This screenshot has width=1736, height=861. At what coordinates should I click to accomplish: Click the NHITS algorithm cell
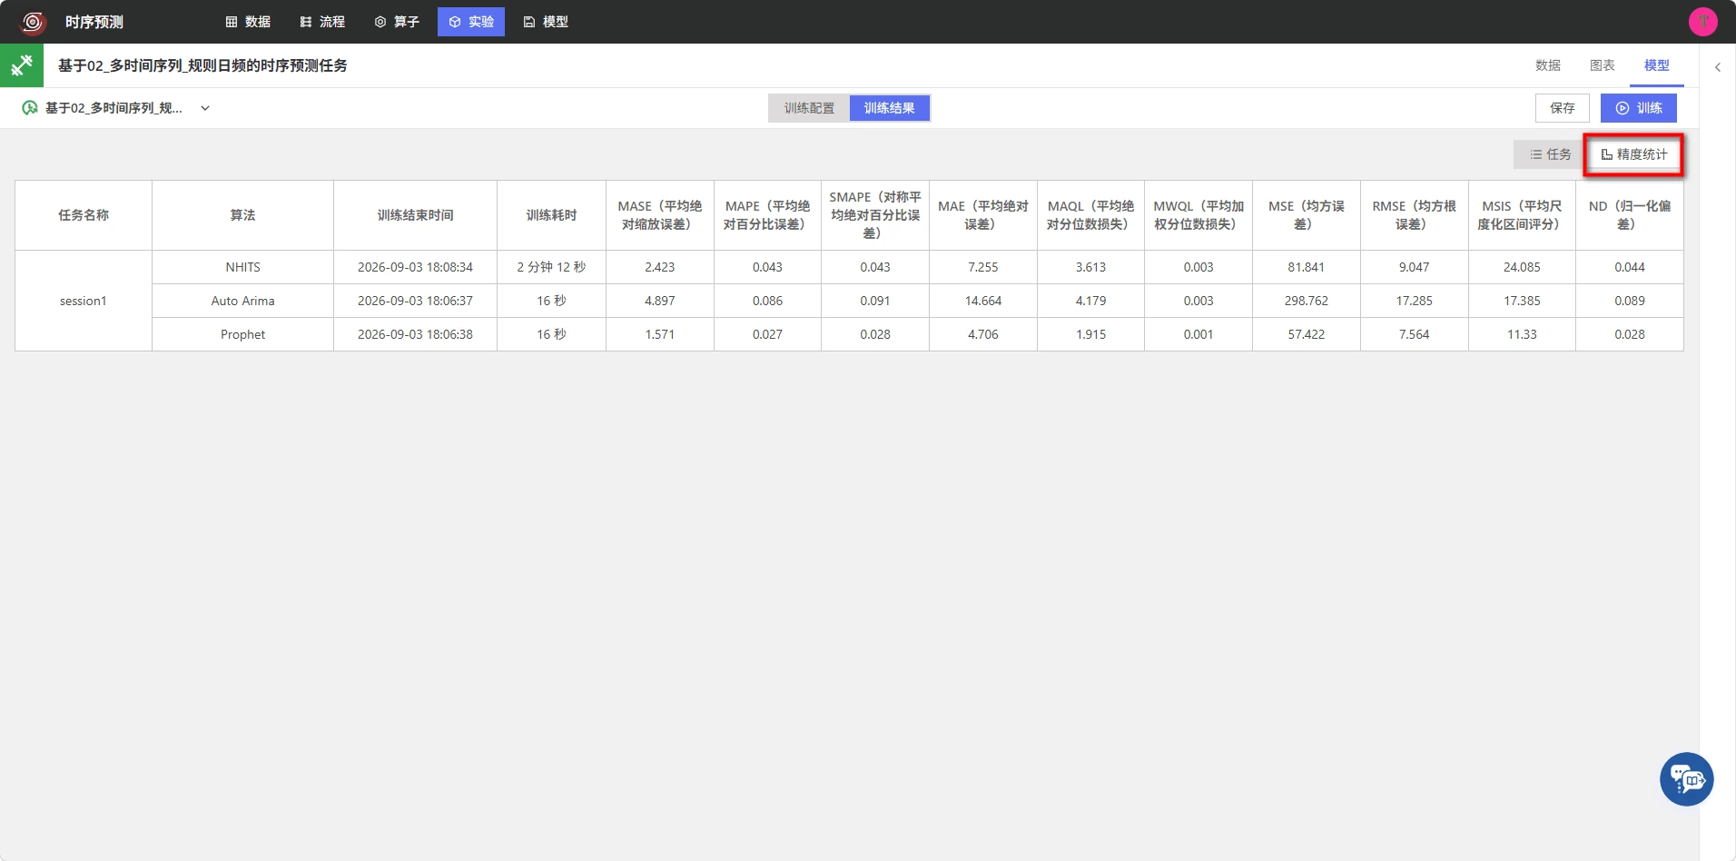pos(242,267)
